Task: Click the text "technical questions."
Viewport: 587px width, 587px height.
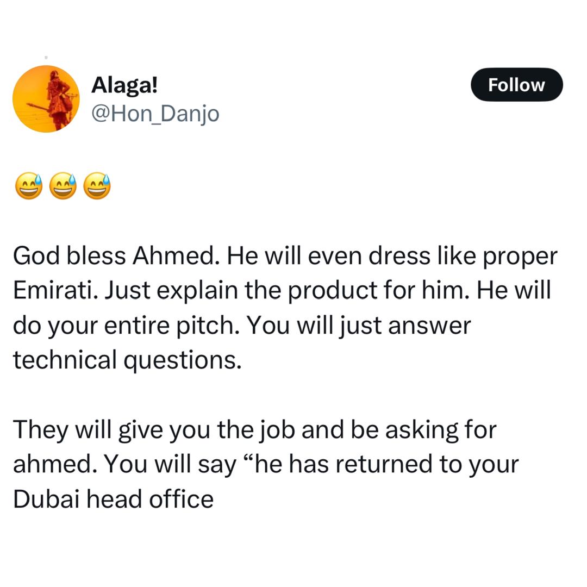Action: click(x=127, y=360)
